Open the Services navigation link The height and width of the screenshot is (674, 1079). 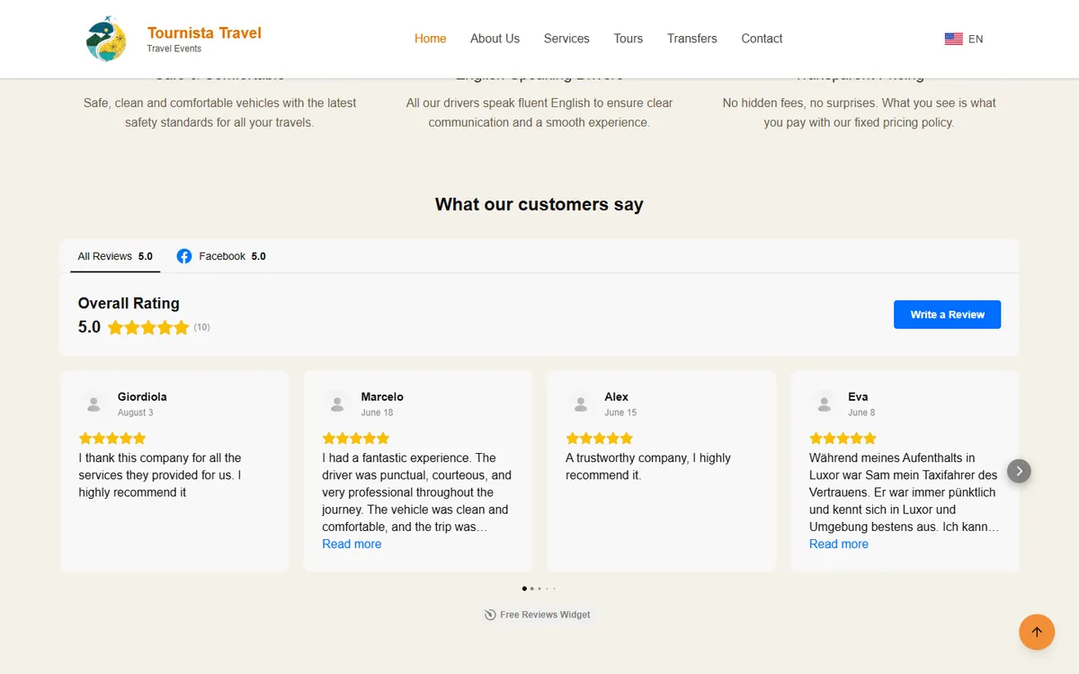[x=566, y=39]
